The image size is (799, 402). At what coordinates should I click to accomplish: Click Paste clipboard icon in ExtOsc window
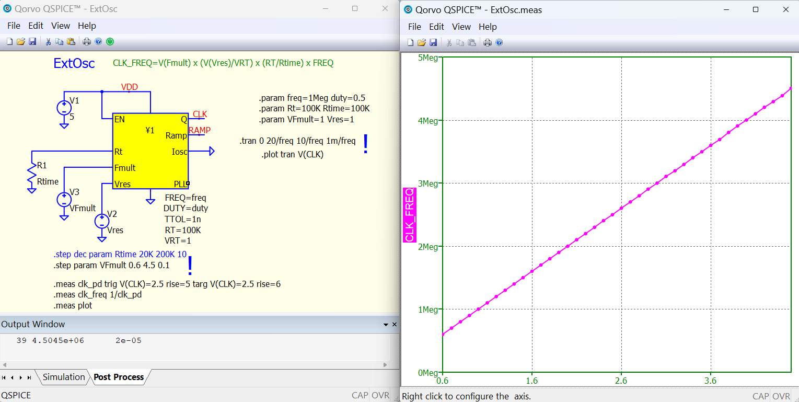click(x=71, y=42)
